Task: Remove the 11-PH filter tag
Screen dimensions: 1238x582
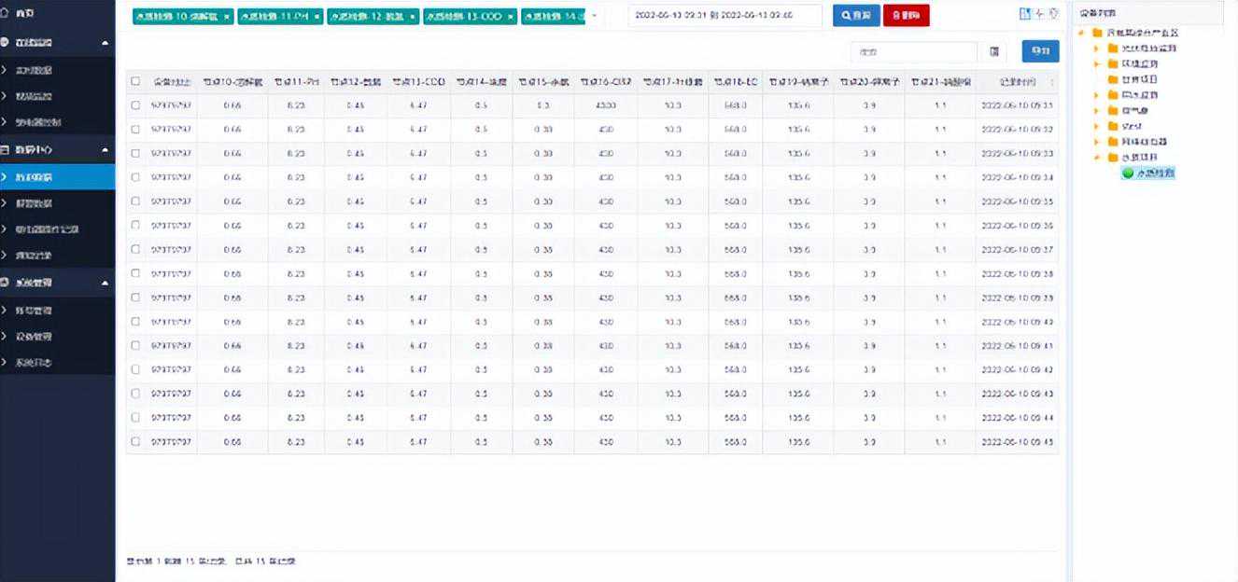Action: click(317, 17)
